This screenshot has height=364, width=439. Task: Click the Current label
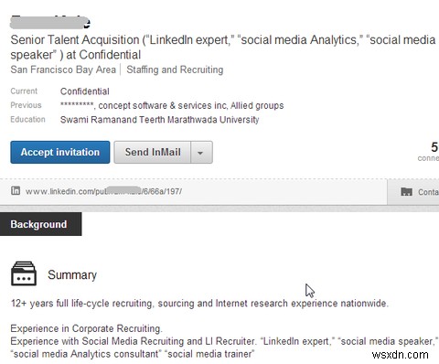24,91
